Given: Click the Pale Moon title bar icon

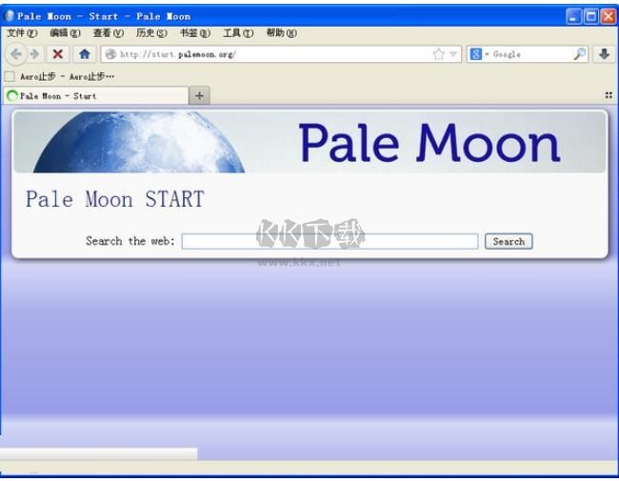Looking at the screenshot, I should 10,16.
